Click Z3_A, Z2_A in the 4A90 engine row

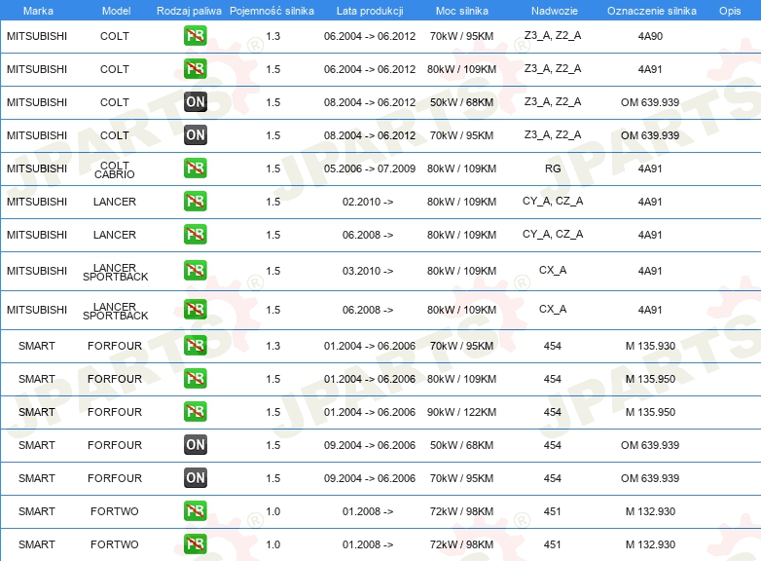coord(553,35)
